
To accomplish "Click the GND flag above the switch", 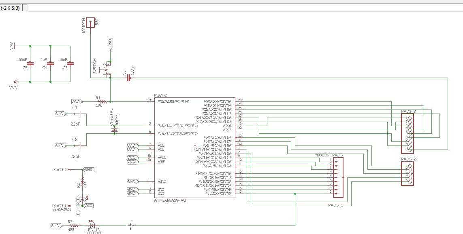I will tap(110, 44).
